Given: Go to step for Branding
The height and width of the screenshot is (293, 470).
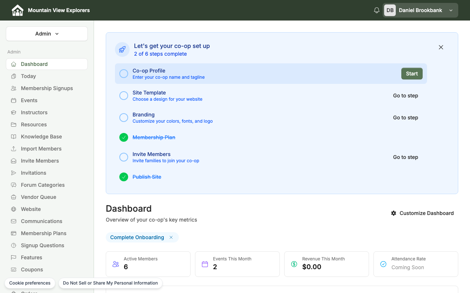Looking at the screenshot, I should tap(405, 118).
